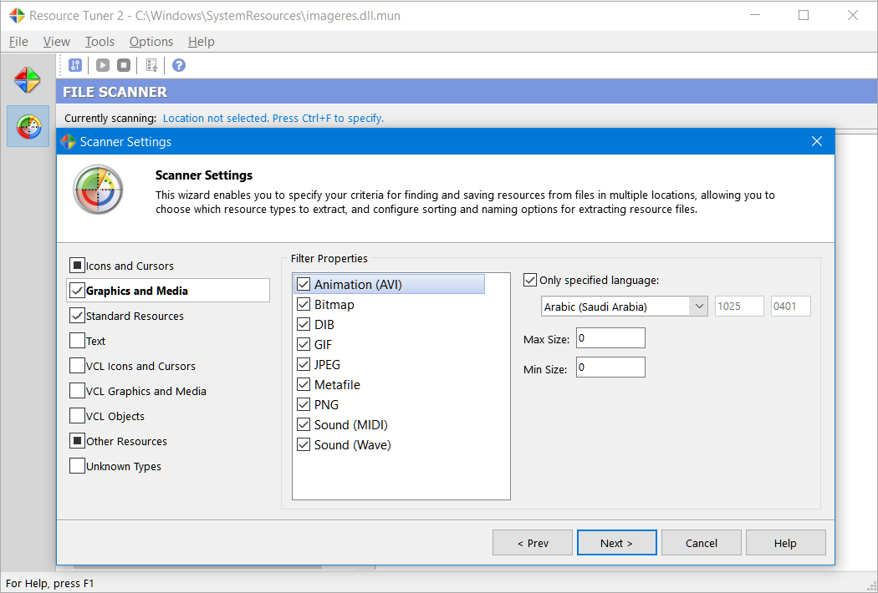
Task: Disable the Sound (MIDI) filter checkbox
Action: 303,424
